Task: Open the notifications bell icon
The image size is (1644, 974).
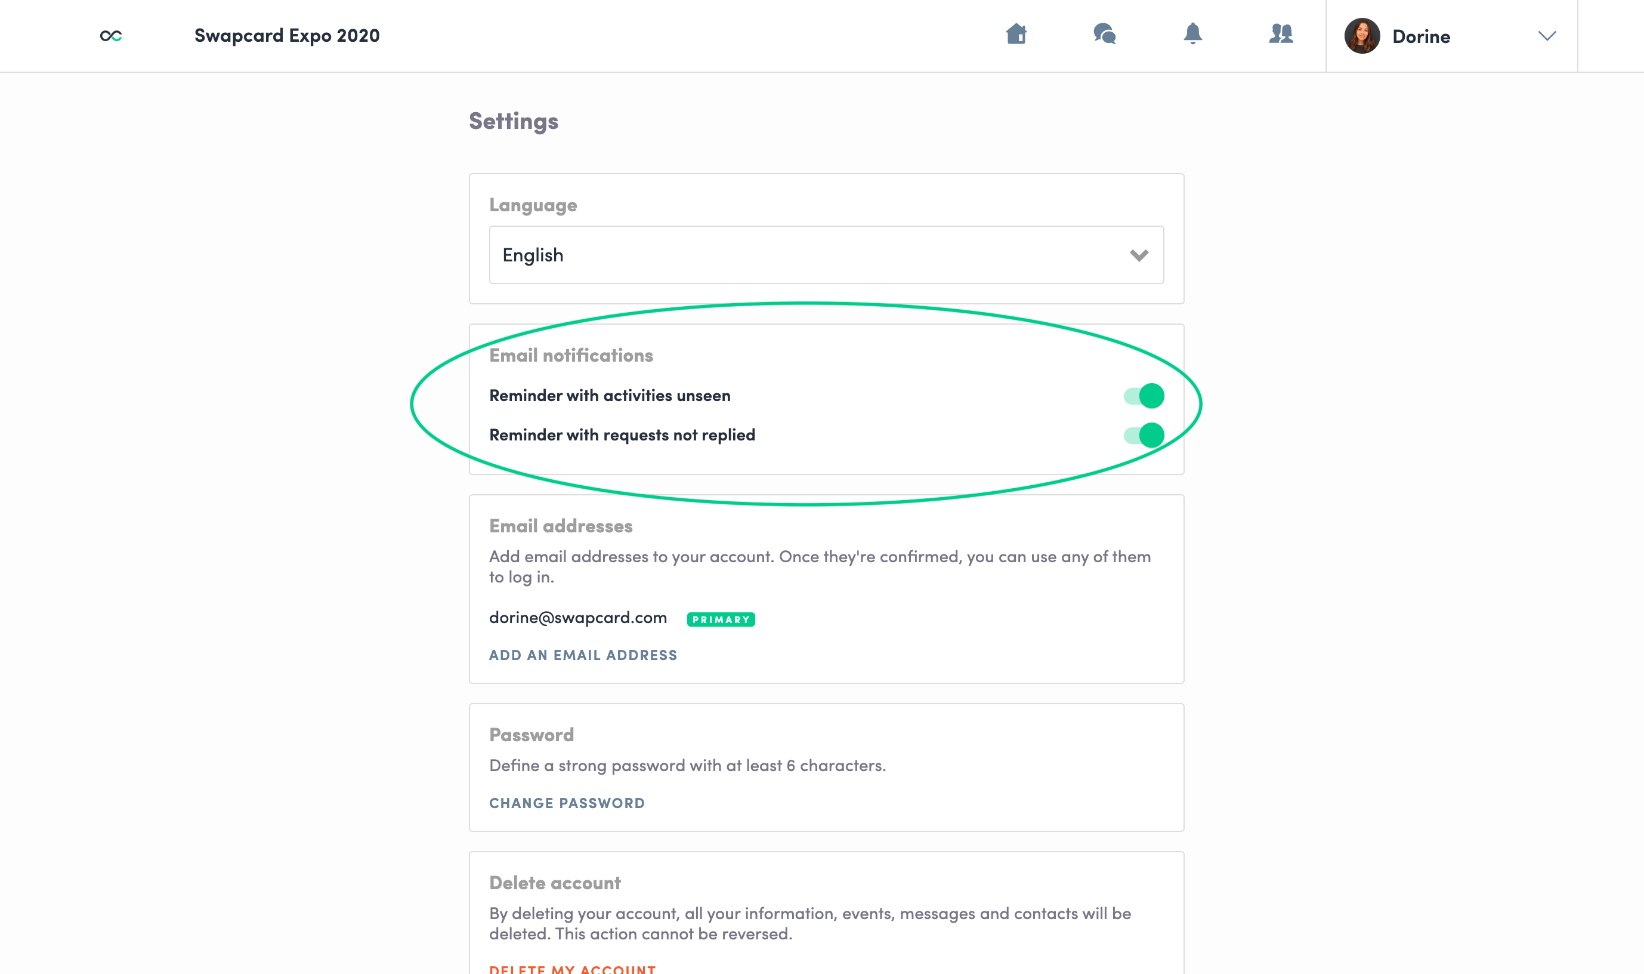Action: pos(1192,34)
